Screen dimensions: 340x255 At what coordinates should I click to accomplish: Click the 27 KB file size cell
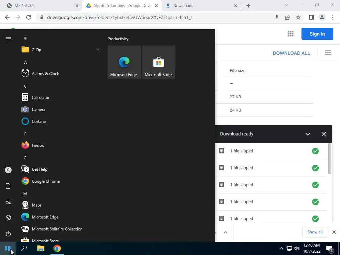click(x=235, y=97)
